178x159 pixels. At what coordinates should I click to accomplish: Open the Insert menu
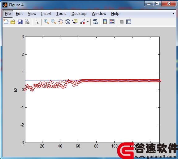pos(46,14)
